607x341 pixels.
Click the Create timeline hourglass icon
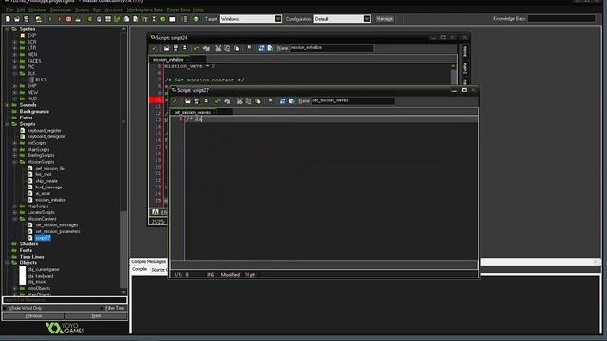point(154,19)
